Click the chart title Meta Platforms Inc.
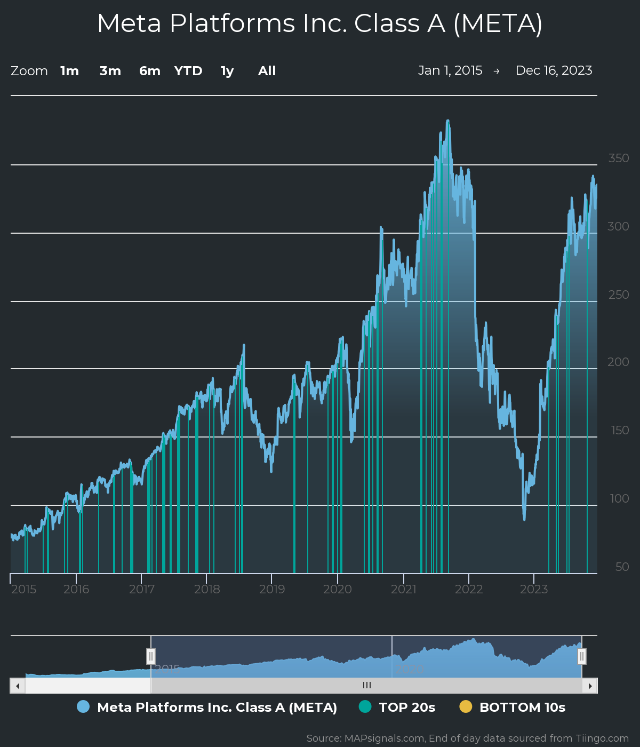Image resolution: width=640 pixels, height=747 pixels. [320, 23]
